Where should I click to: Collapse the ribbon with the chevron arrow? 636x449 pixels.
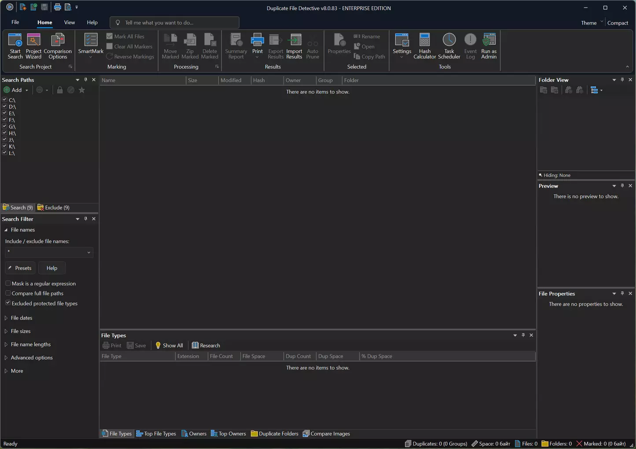point(627,67)
